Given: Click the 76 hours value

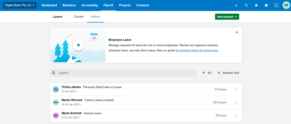Looking at the screenshot, I should click(221, 115).
